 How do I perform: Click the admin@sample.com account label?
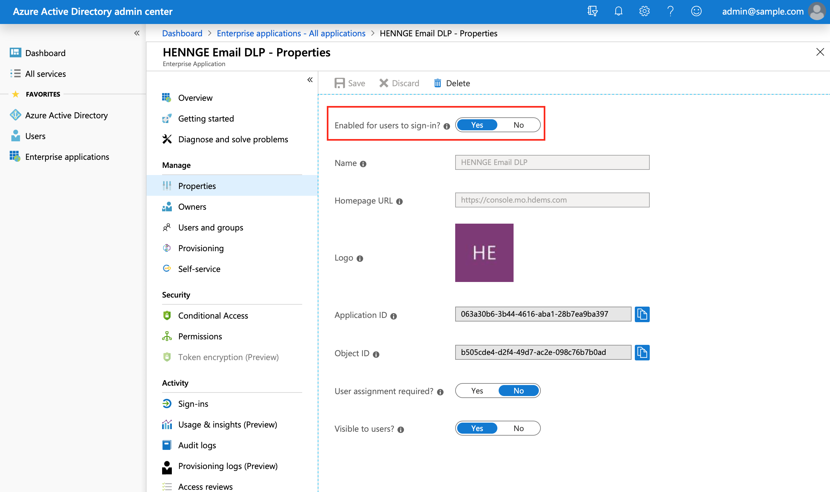click(763, 11)
